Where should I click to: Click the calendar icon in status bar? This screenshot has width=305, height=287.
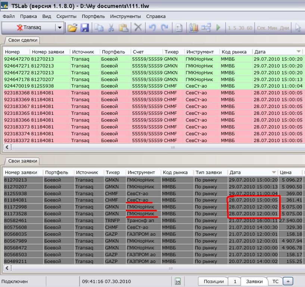[x=178, y=281]
